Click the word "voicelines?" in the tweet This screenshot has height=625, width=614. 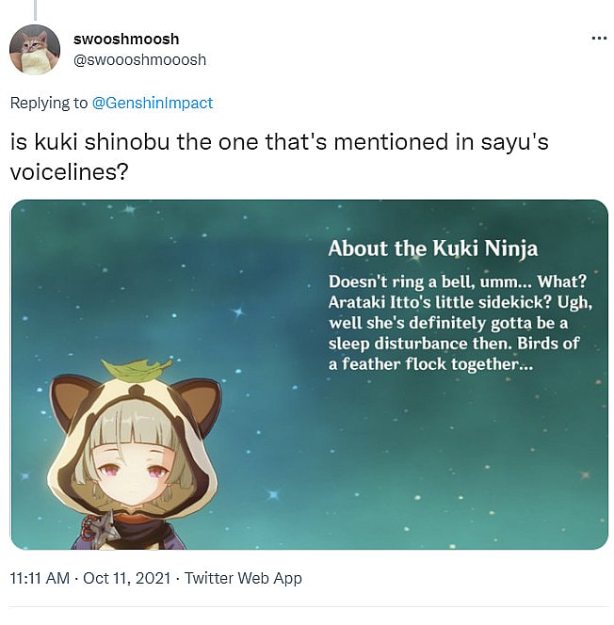point(70,172)
